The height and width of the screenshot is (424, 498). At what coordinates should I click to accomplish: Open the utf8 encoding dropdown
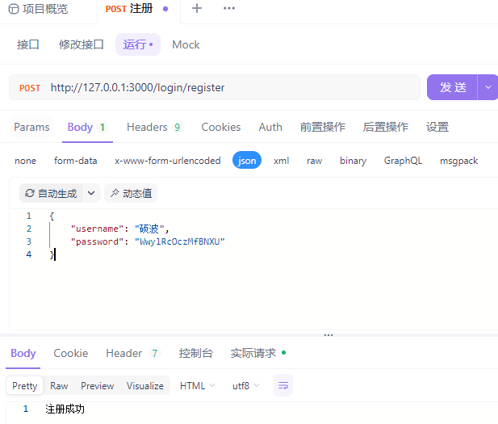click(246, 386)
